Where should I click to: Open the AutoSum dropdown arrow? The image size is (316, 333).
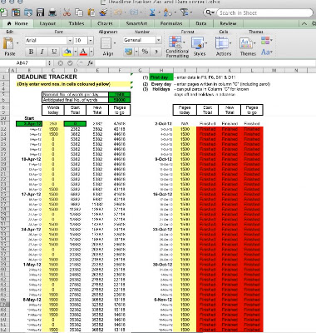[x=159, y=12]
